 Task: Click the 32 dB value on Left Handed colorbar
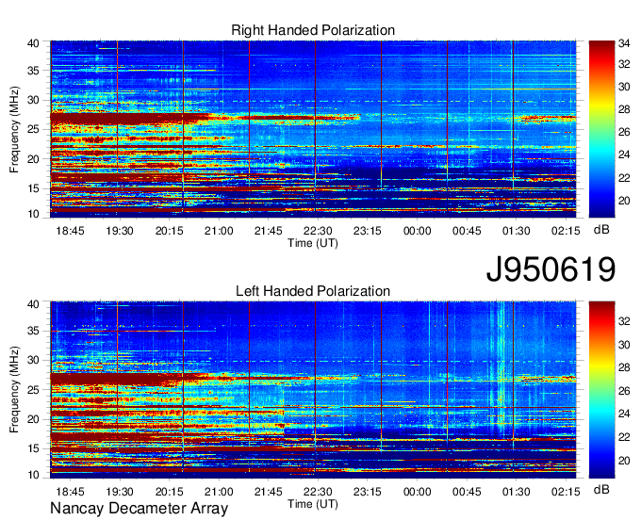coord(624,321)
